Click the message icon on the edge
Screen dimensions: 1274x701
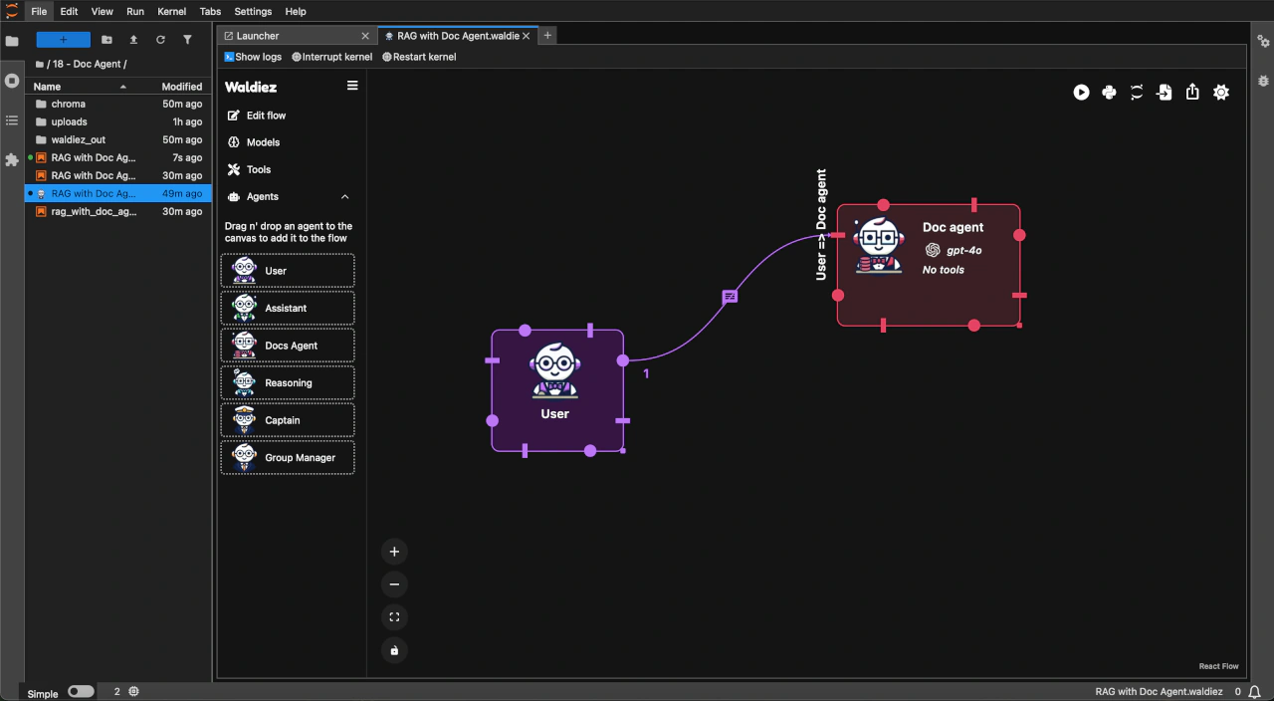click(x=730, y=297)
